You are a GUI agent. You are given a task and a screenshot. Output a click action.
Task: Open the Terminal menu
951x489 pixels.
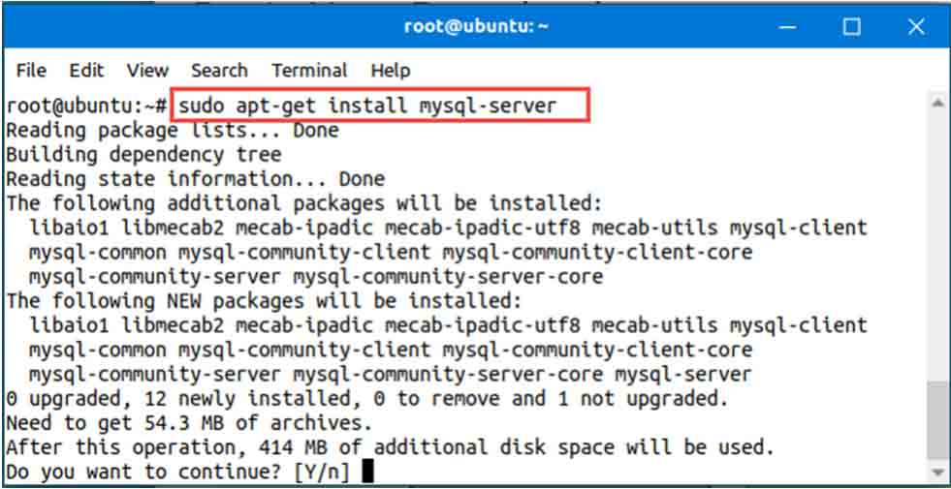pos(309,71)
